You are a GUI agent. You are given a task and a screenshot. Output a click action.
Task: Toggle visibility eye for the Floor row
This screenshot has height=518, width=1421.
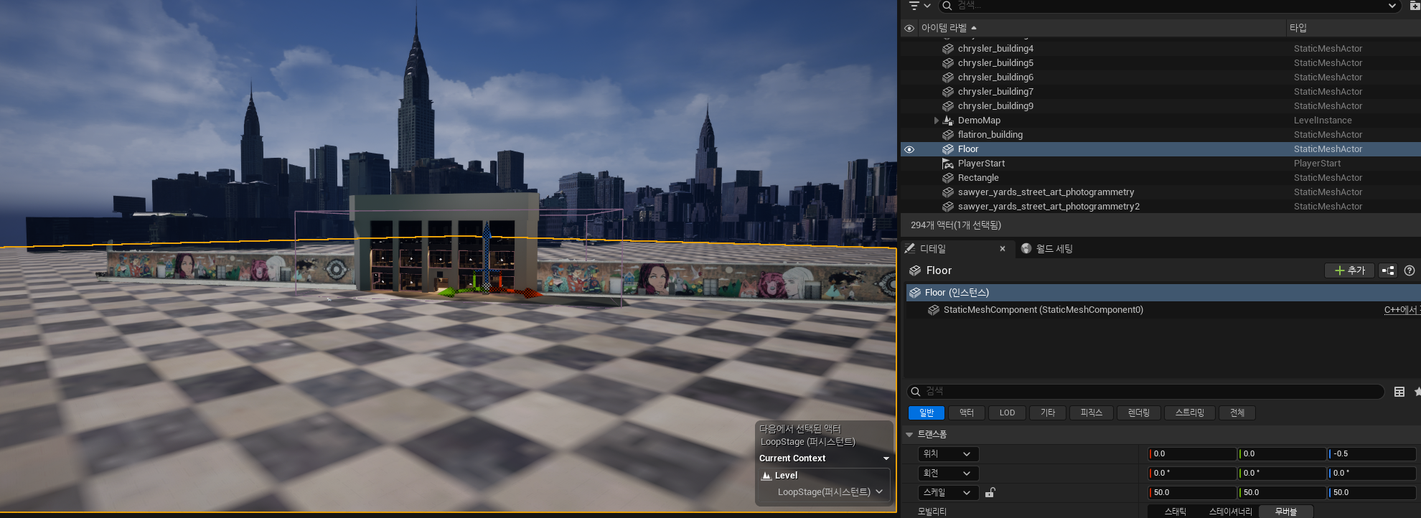(x=909, y=149)
